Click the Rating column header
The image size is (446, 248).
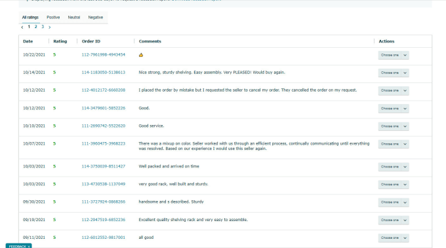coord(60,41)
